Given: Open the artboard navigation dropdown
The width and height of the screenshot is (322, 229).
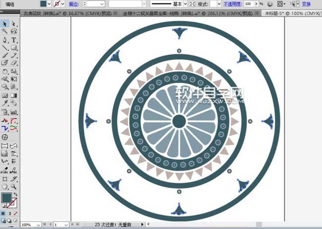Looking at the screenshot, I should pos(66,225).
